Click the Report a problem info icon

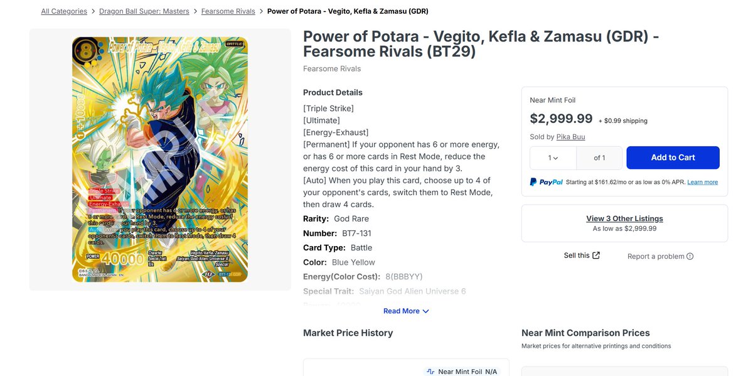click(x=690, y=256)
